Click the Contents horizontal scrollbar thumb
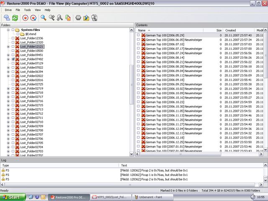The height and width of the screenshot is (201, 268). click(x=180, y=154)
